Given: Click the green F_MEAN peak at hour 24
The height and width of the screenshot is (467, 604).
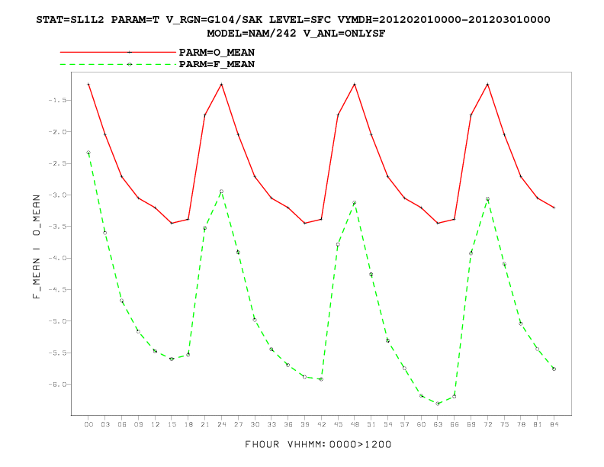Looking at the screenshot, I should pos(221,191).
